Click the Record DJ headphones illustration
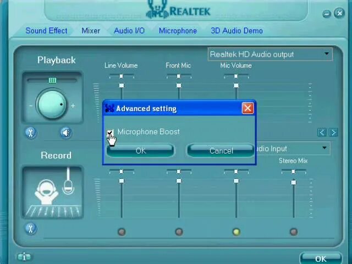The height and width of the screenshot is (264, 352). (x=53, y=193)
